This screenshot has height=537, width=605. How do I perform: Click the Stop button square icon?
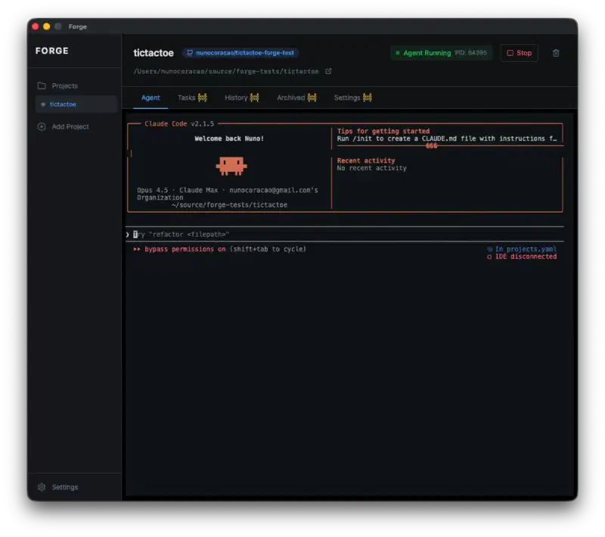(x=510, y=53)
